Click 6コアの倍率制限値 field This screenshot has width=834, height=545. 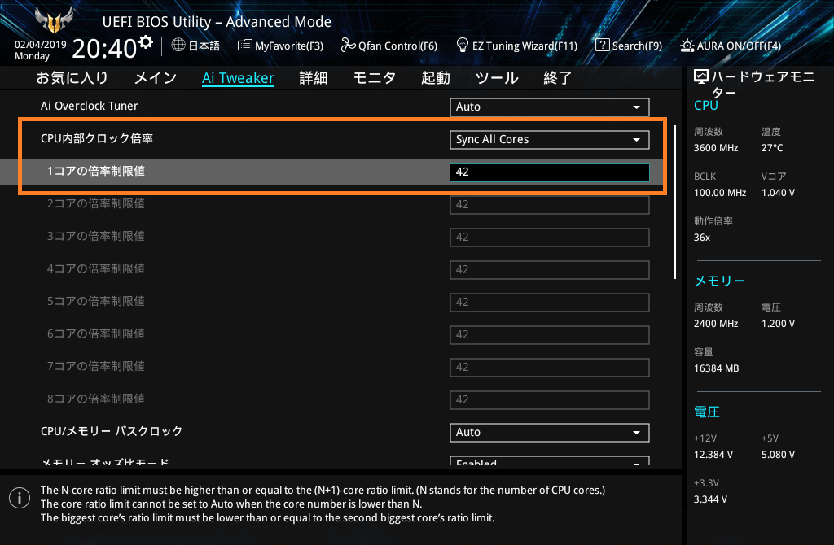[x=550, y=334]
